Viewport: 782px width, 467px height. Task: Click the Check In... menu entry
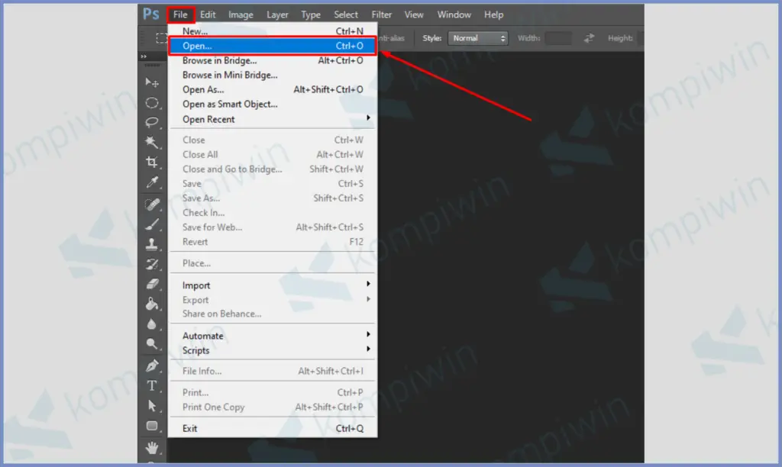click(273, 213)
